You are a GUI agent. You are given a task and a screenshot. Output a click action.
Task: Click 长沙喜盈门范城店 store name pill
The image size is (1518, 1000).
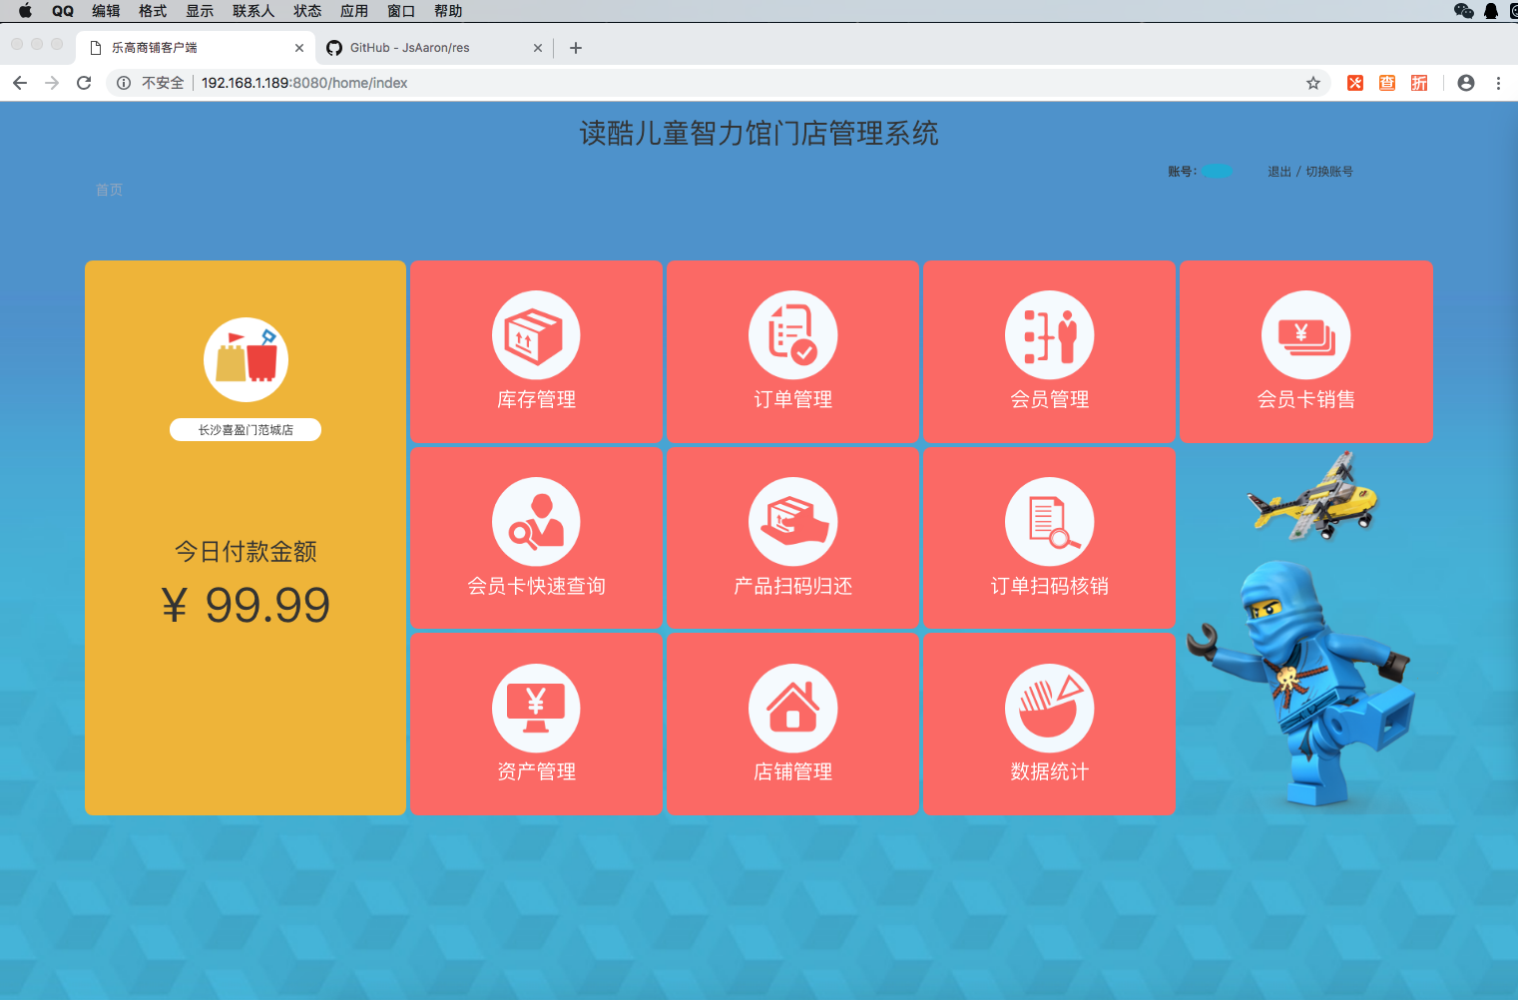(246, 430)
